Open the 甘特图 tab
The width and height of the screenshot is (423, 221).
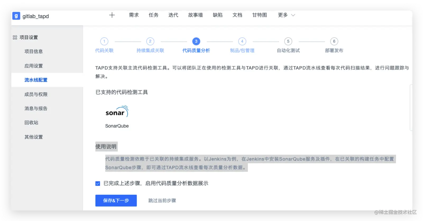pos(260,15)
